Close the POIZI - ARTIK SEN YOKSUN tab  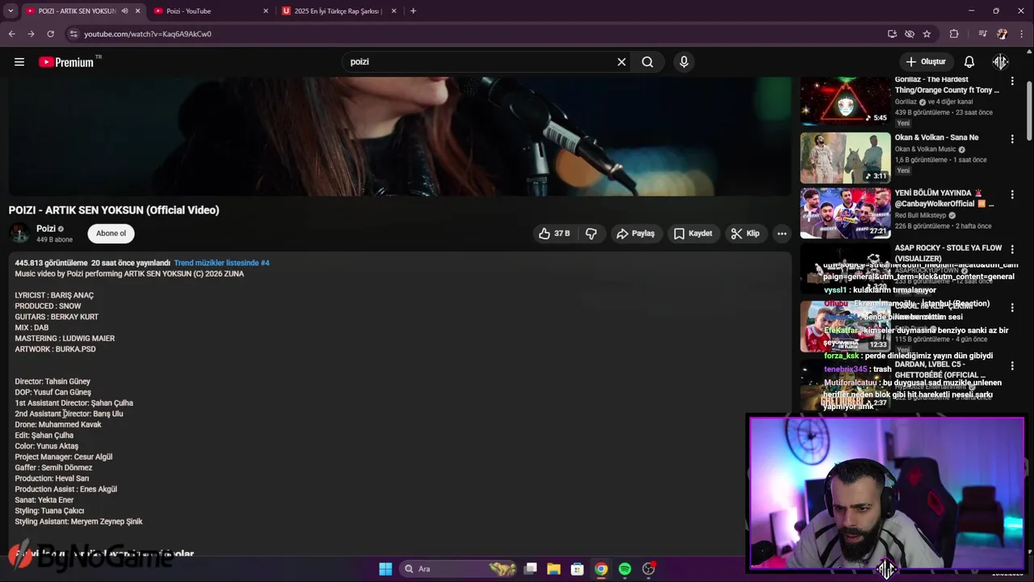137,11
